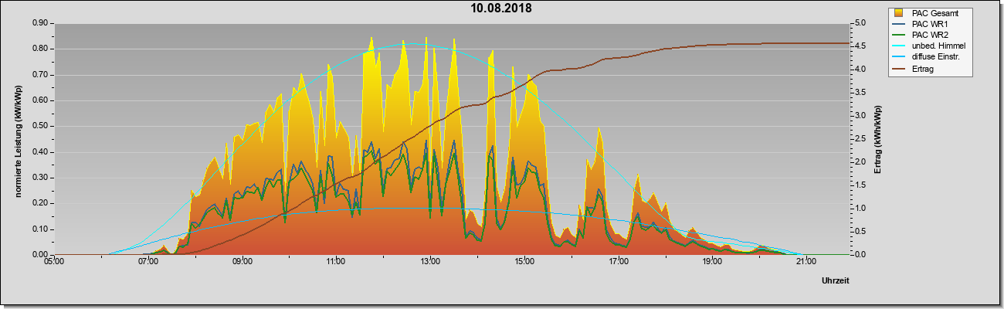Click the 0.60 left axis value
The height and width of the screenshot is (309, 1004).
(x=40, y=100)
